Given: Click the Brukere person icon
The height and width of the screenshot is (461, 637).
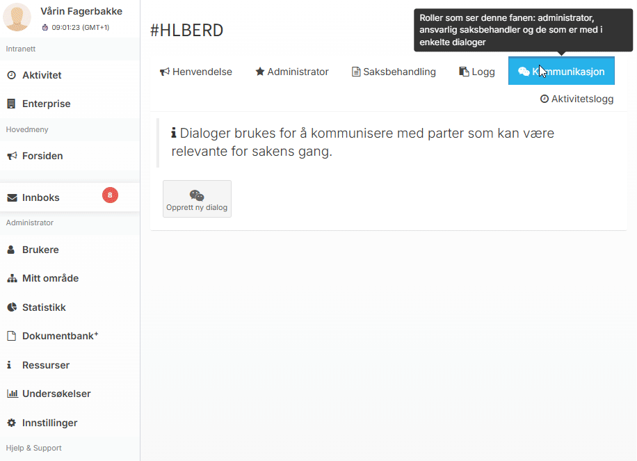Looking at the screenshot, I should pos(11,250).
